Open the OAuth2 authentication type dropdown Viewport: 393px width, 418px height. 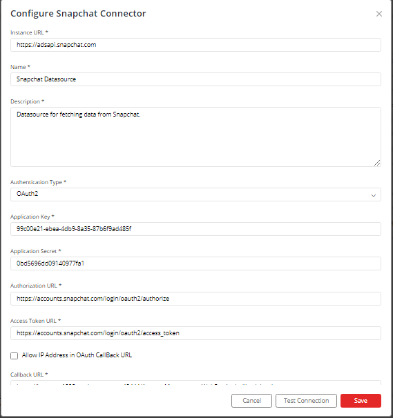pyautogui.click(x=195, y=195)
